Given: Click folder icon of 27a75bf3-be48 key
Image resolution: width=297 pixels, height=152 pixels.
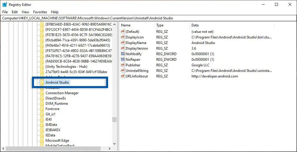Looking at the screenshot, I should point(42,72).
